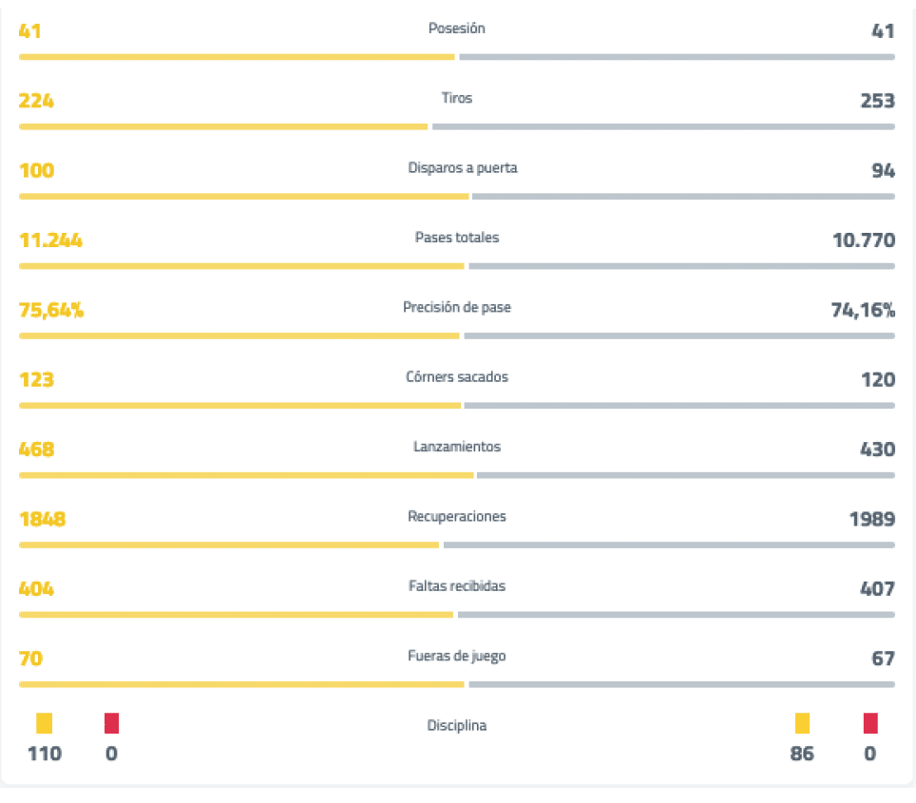The width and height of the screenshot is (916, 803).
Task: Click the Posesión stat label
Action: tap(457, 29)
